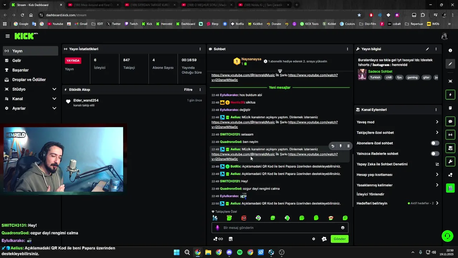Open the Twitch bookmark

(x=131, y=24)
